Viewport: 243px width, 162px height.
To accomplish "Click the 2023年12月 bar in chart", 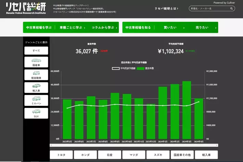I will pos(151,121).
